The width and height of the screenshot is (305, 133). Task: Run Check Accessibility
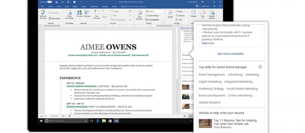click(x=69, y=15)
